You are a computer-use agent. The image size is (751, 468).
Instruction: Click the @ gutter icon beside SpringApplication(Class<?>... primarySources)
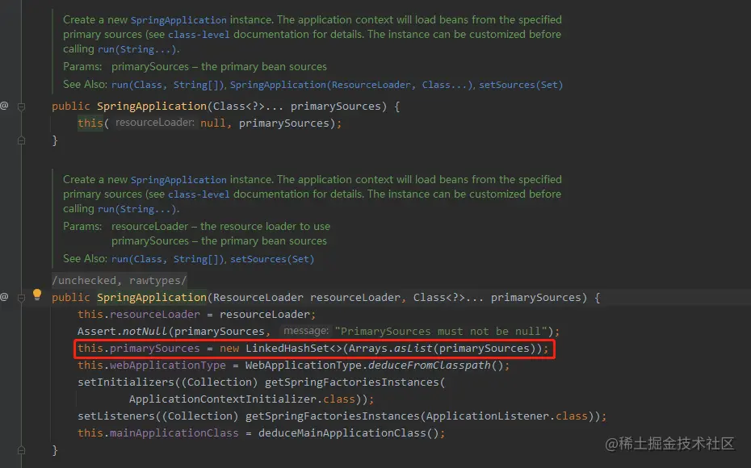coord(4,106)
